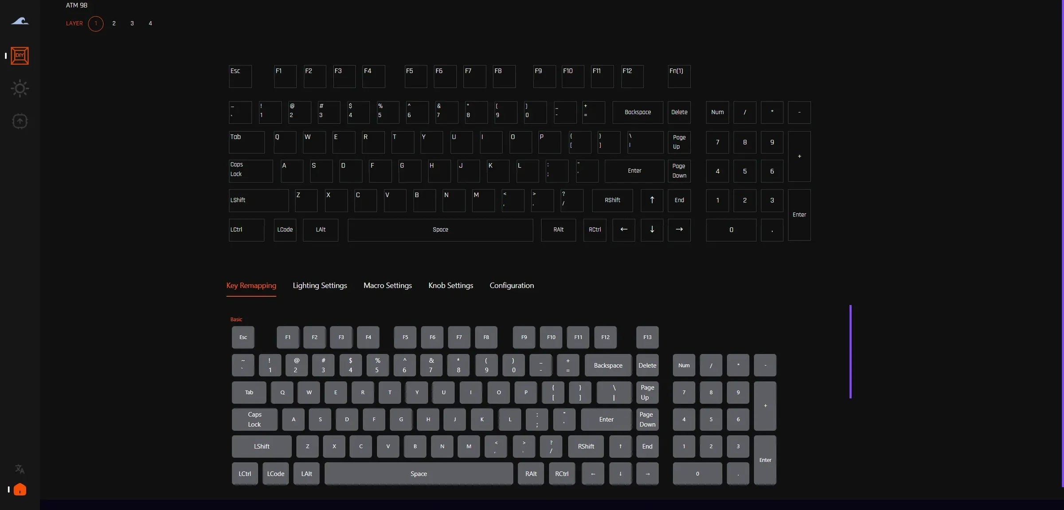Open the DIY key mapping sidebar icon

click(x=20, y=56)
